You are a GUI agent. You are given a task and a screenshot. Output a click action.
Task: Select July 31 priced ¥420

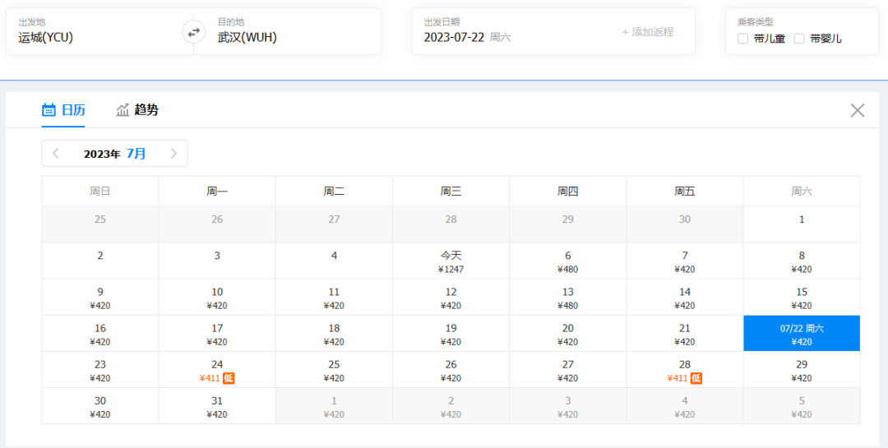217,407
